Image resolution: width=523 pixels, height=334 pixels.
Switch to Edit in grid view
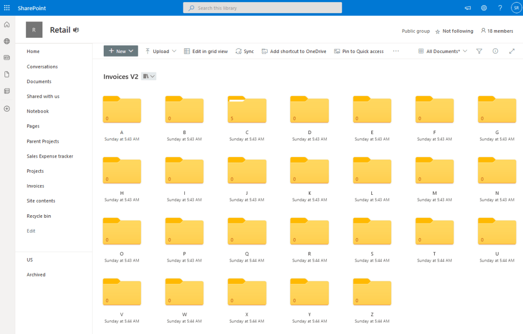(x=206, y=51)
